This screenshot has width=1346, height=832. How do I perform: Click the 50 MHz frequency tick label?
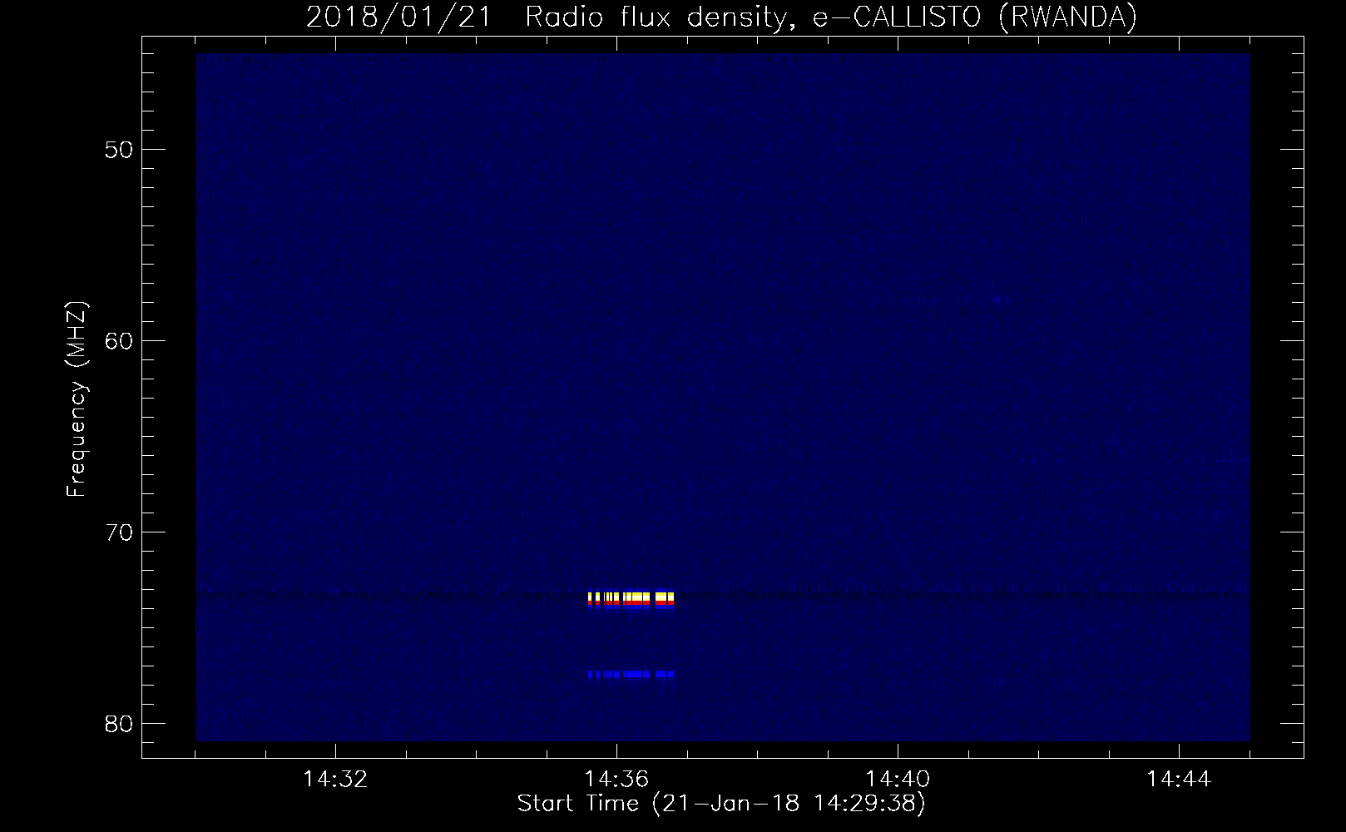point(118,150)
